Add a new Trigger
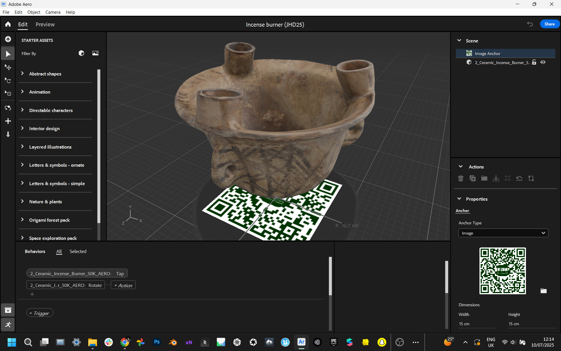This screenshot has width=561, height=351. coord(40,313)
